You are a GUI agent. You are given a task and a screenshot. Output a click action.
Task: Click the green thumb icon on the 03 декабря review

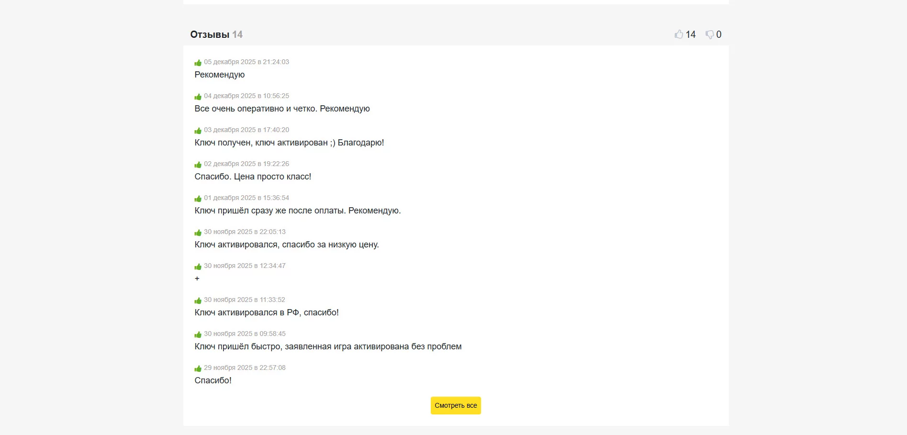pos(198,131)
